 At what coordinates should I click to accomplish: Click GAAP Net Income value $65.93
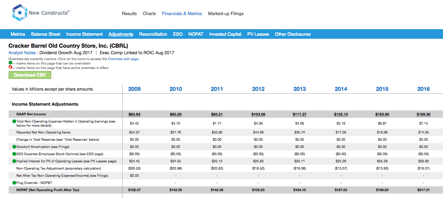(135, 114)
